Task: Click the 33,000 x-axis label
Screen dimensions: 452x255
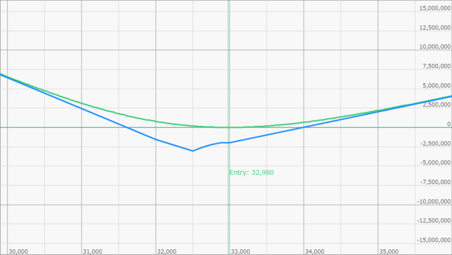Action: tap(240, 252)
